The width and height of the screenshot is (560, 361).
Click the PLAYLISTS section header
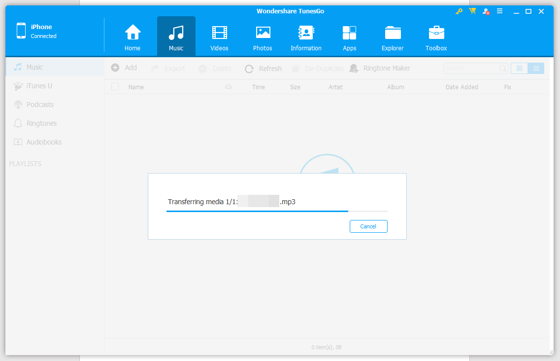tap(25, 164)
